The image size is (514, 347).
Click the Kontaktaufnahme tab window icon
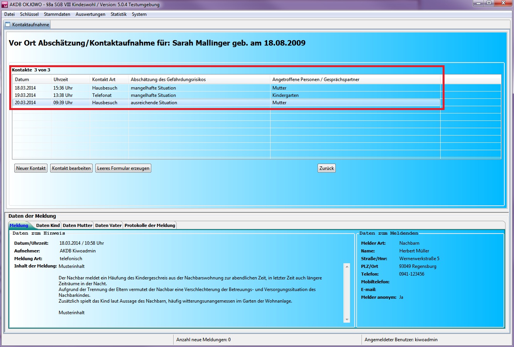(x=8, y=25)
